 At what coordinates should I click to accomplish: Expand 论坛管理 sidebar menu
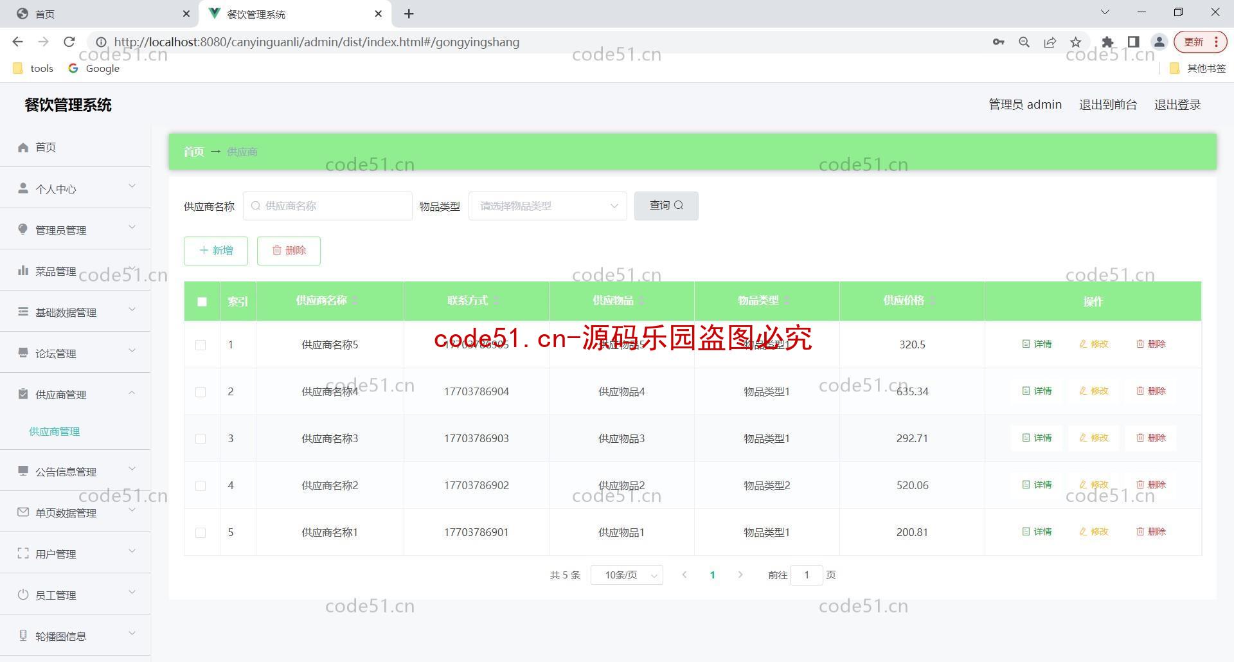click(75, 353)
